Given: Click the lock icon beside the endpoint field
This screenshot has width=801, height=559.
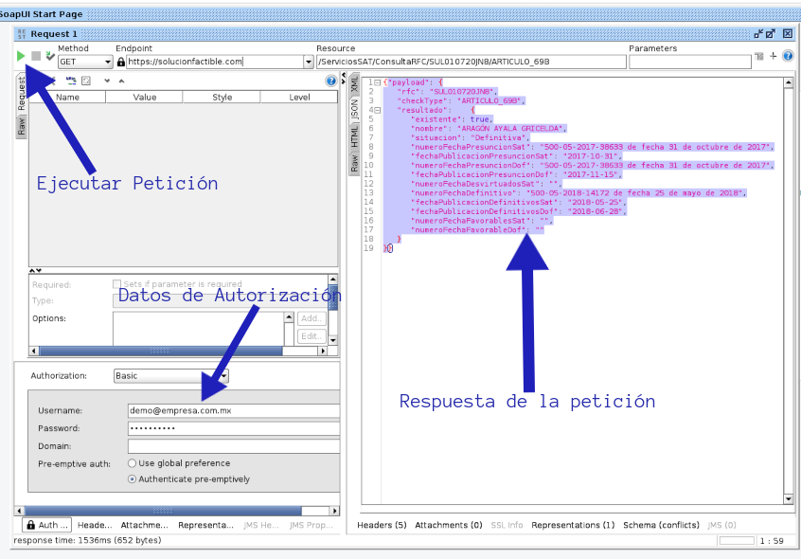Looking at the screenshot, I should coord(120,60).
